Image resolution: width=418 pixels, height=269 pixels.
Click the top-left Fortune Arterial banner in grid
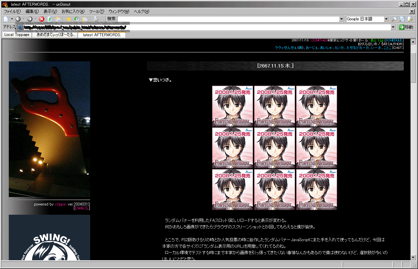pos(233,106)
